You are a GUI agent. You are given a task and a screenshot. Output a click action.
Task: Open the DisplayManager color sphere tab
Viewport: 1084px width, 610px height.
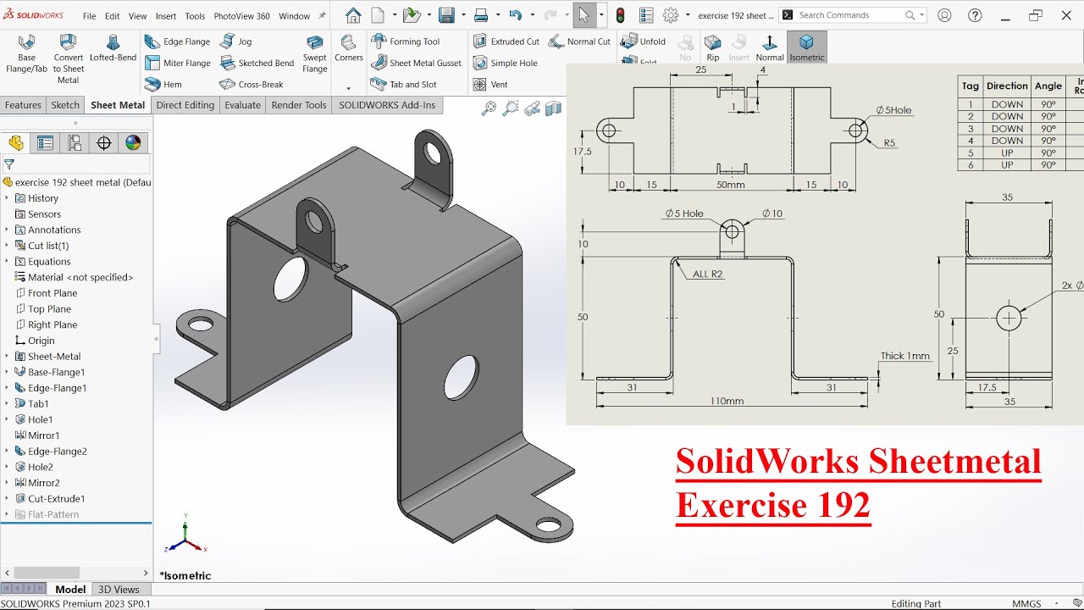coord(133,143)
